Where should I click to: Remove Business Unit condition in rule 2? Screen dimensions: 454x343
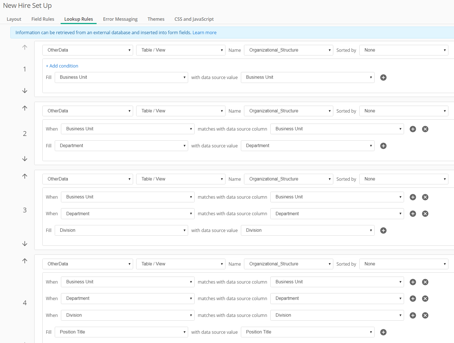(425, 129)
